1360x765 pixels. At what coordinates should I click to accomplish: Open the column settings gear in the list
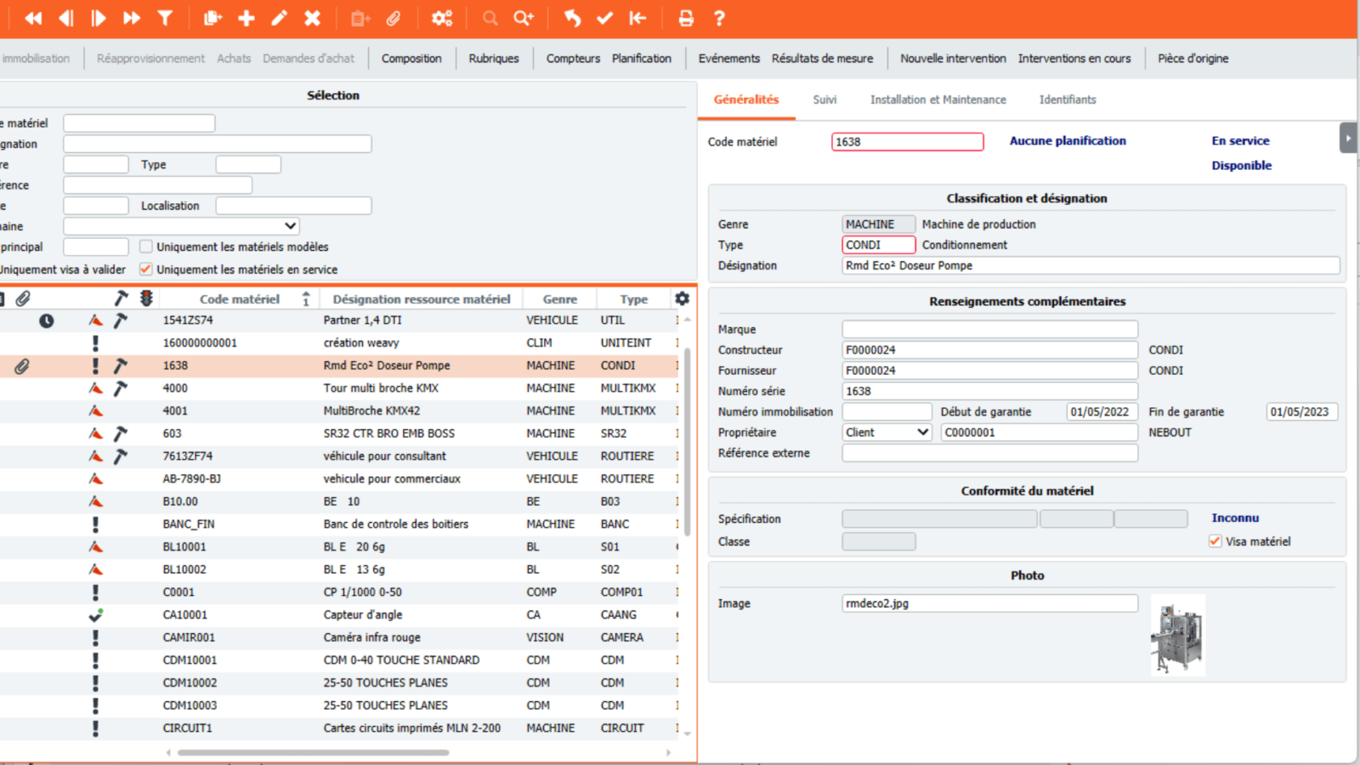click(682, 298)
